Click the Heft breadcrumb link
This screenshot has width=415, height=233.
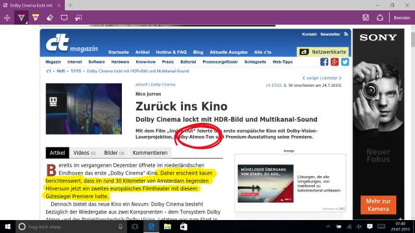coord(60,71)
